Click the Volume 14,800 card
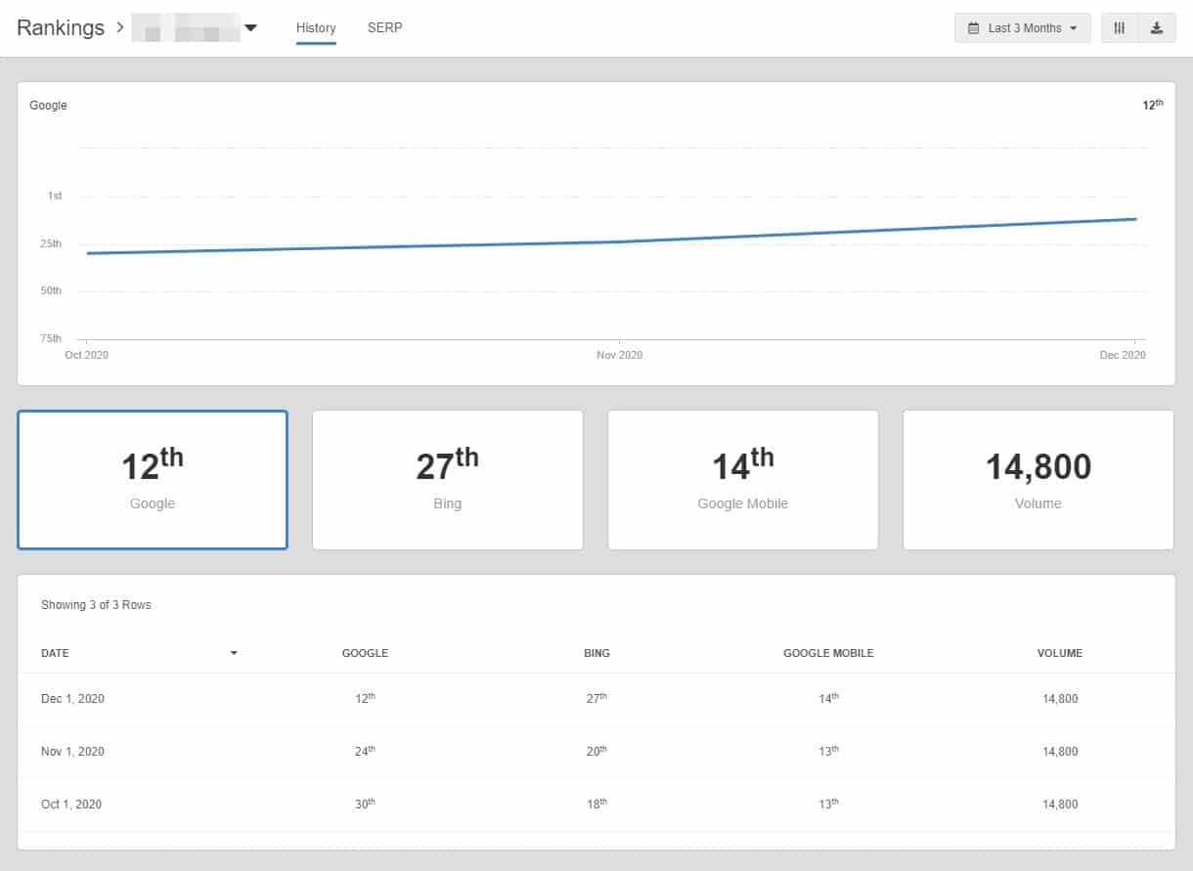Image resolution: width=1193 pixels, height=871 pixels. (1038, 480)
